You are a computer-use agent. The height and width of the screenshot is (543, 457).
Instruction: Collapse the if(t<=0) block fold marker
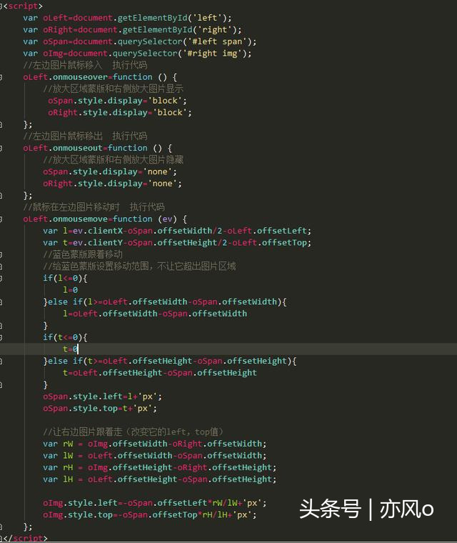1,337
